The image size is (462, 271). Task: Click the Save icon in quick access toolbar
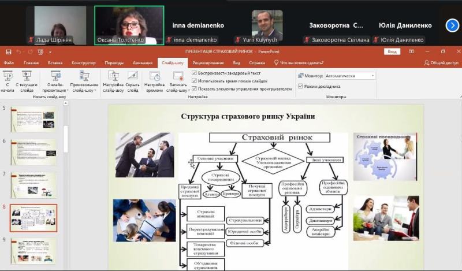click(x=9, y=52)
